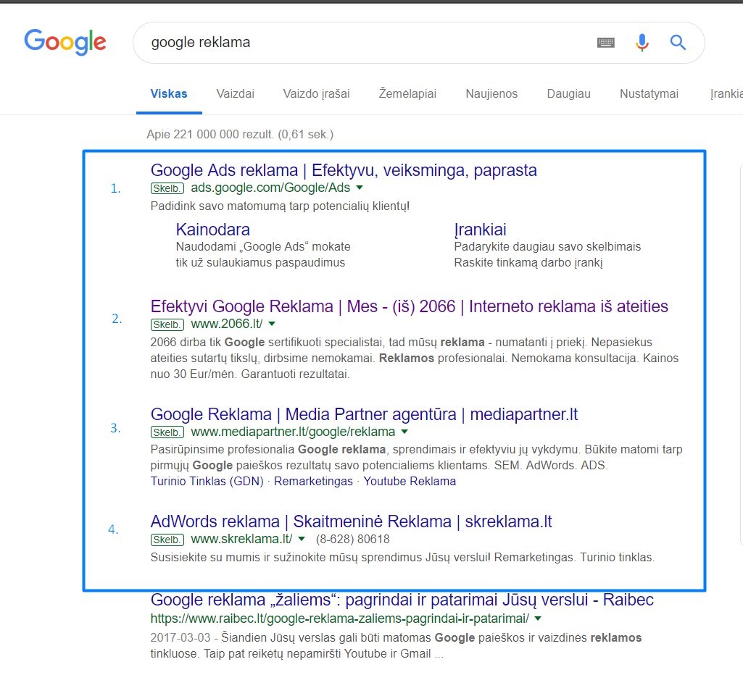Click the Skelb. badge beside www.skreklama.lt

(x=167, y=540)
